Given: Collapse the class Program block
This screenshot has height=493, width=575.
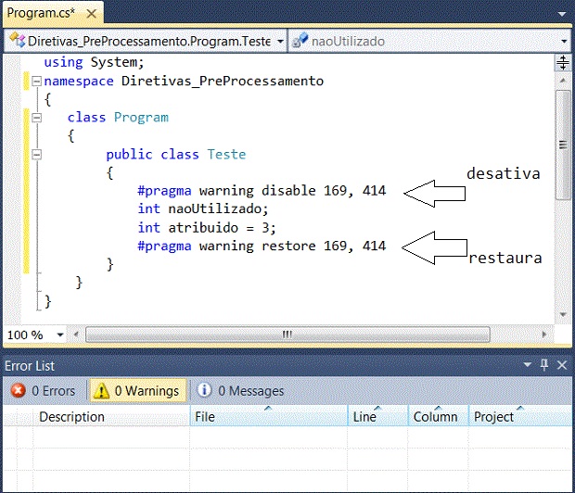Looking at the screenshot, I should click(x=36, y=118).
